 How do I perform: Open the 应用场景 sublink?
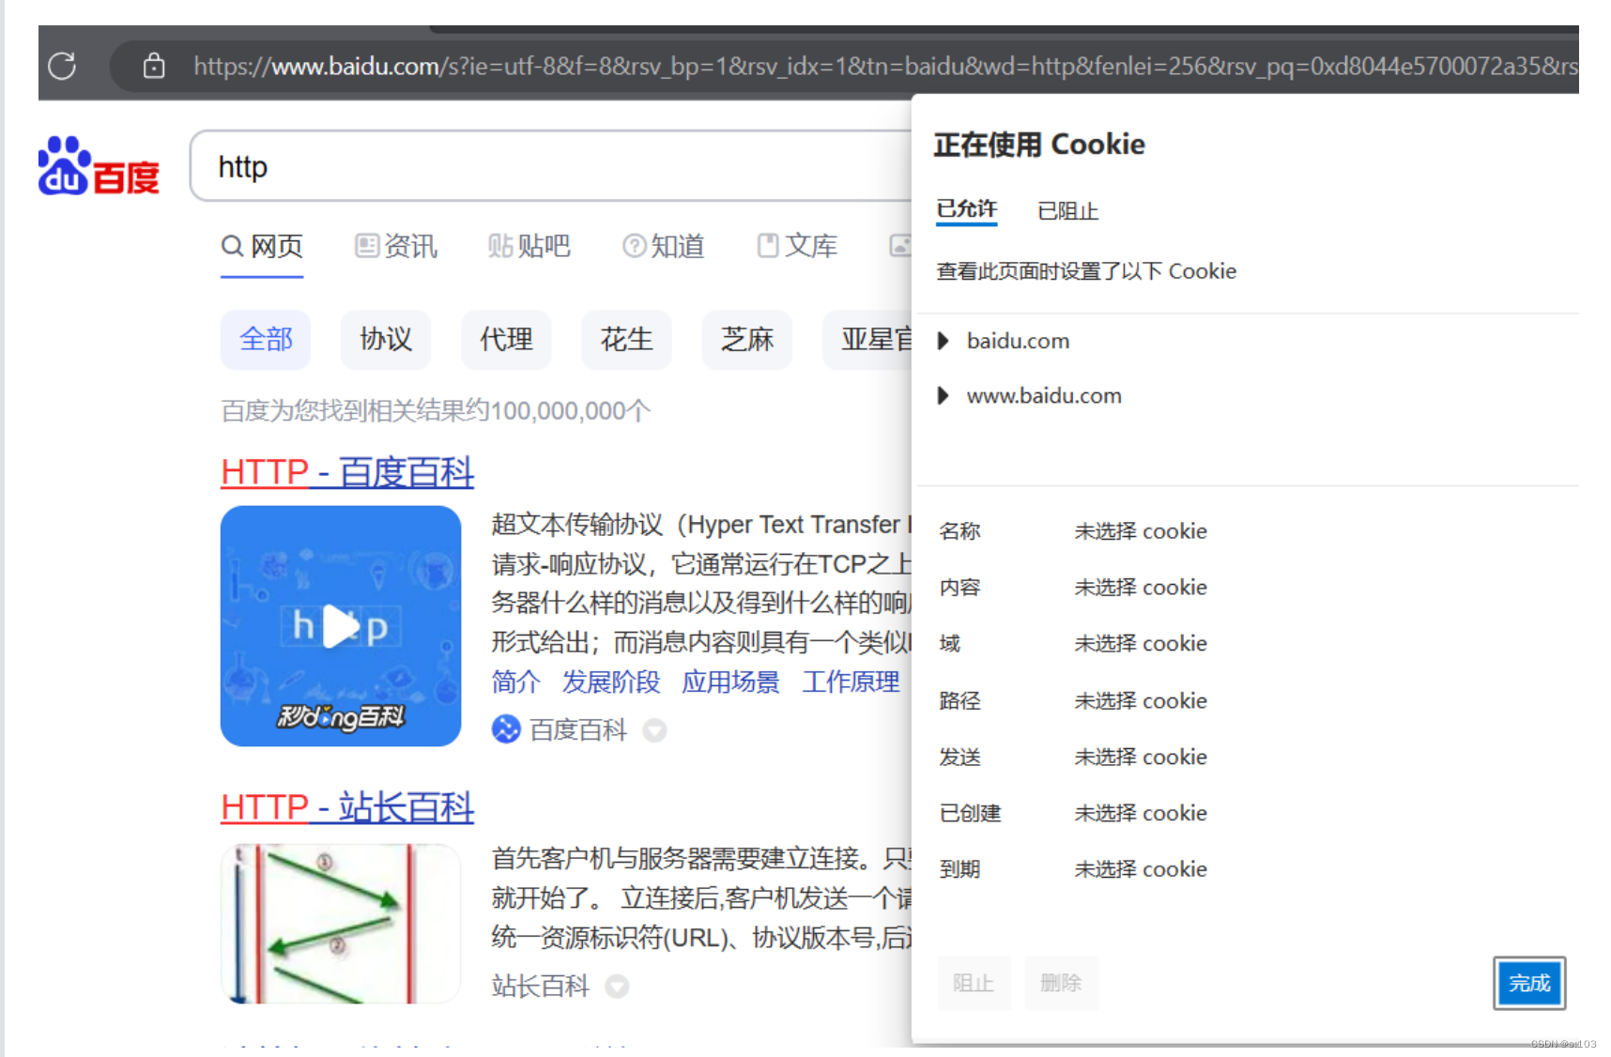(730, 682)
